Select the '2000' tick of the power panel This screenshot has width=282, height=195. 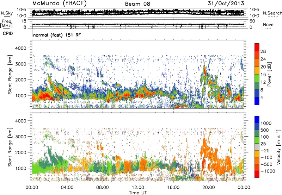click(x=20, y=80)
